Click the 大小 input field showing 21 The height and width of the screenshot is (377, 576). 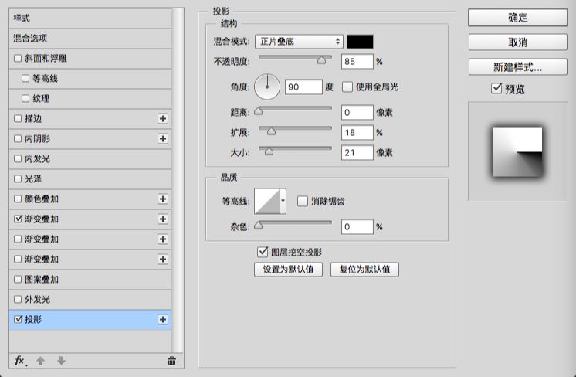(x=357, y=152)
